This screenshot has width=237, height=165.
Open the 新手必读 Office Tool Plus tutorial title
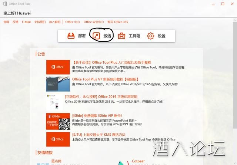[x=112, y=63]
